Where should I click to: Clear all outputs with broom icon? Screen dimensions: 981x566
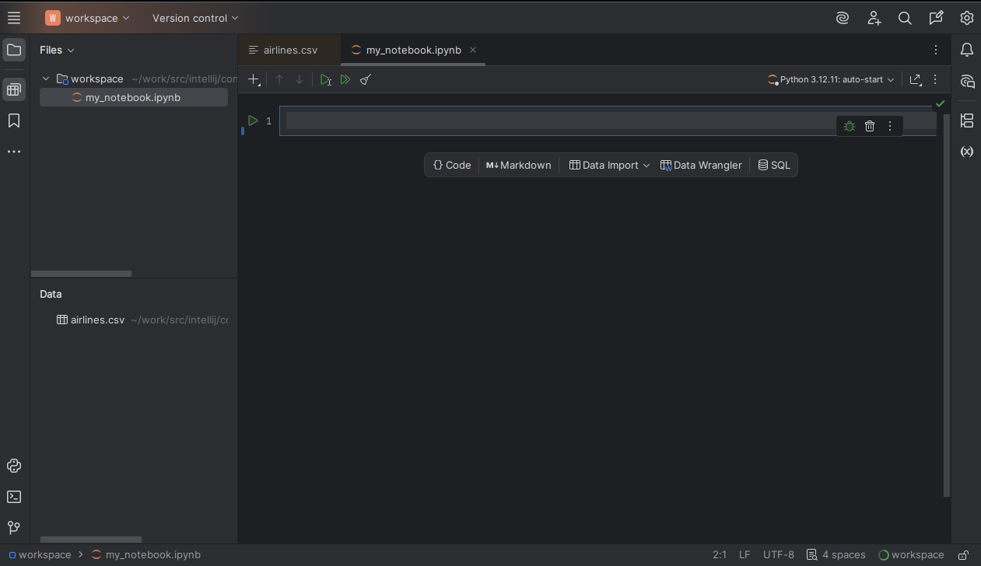pyautogui.click(x=366, y=79)
